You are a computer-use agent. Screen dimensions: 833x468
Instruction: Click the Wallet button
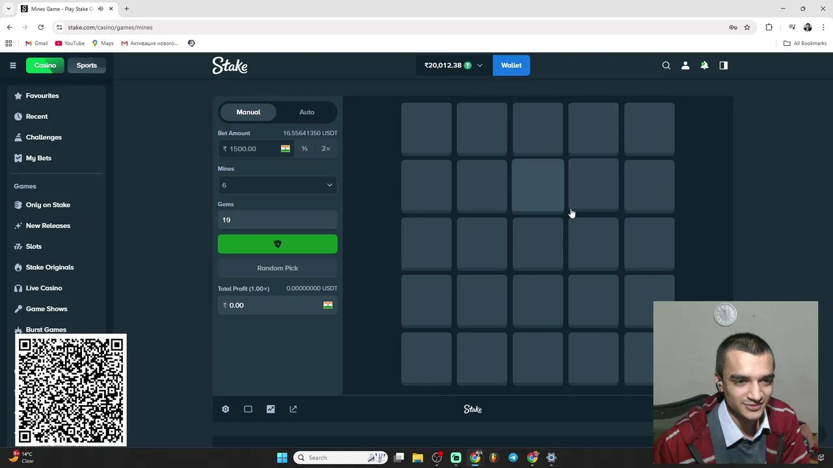coord(512,65)
